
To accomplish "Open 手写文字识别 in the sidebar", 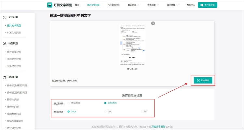I will pyautogui.click(x=14, y=59).
